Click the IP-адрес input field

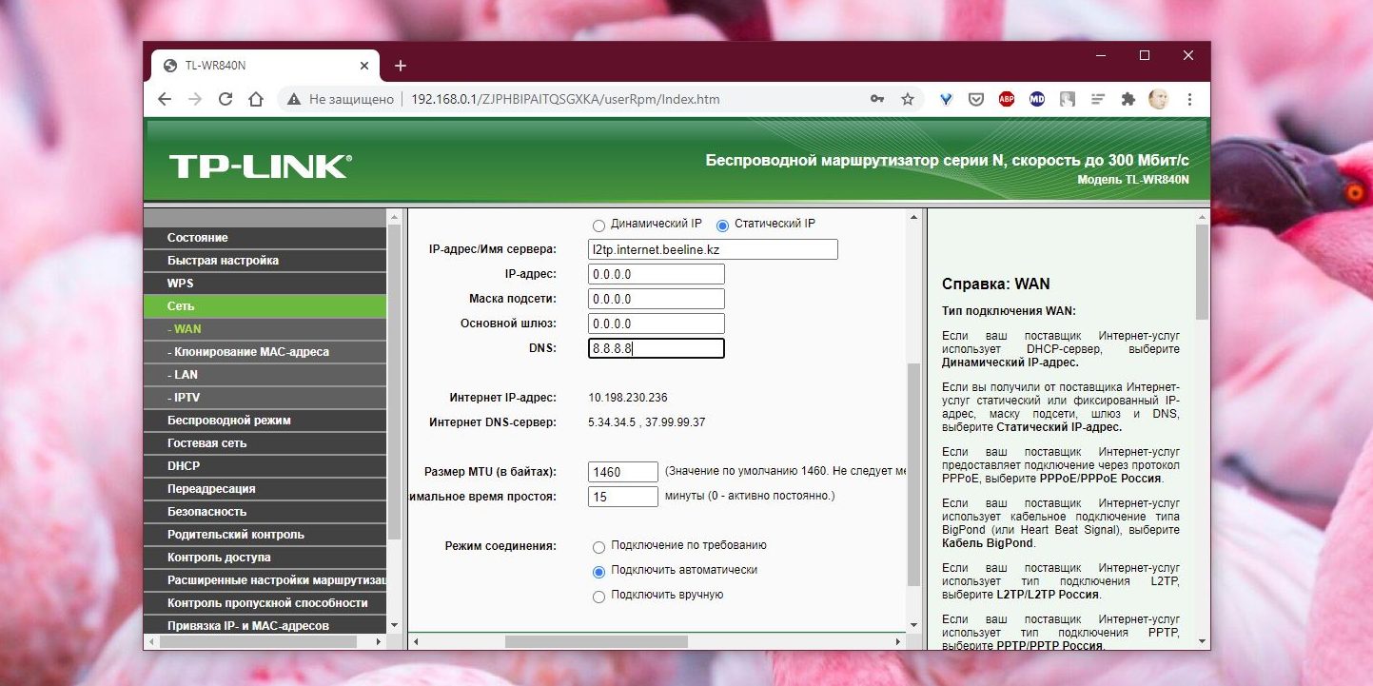(657, 274)
